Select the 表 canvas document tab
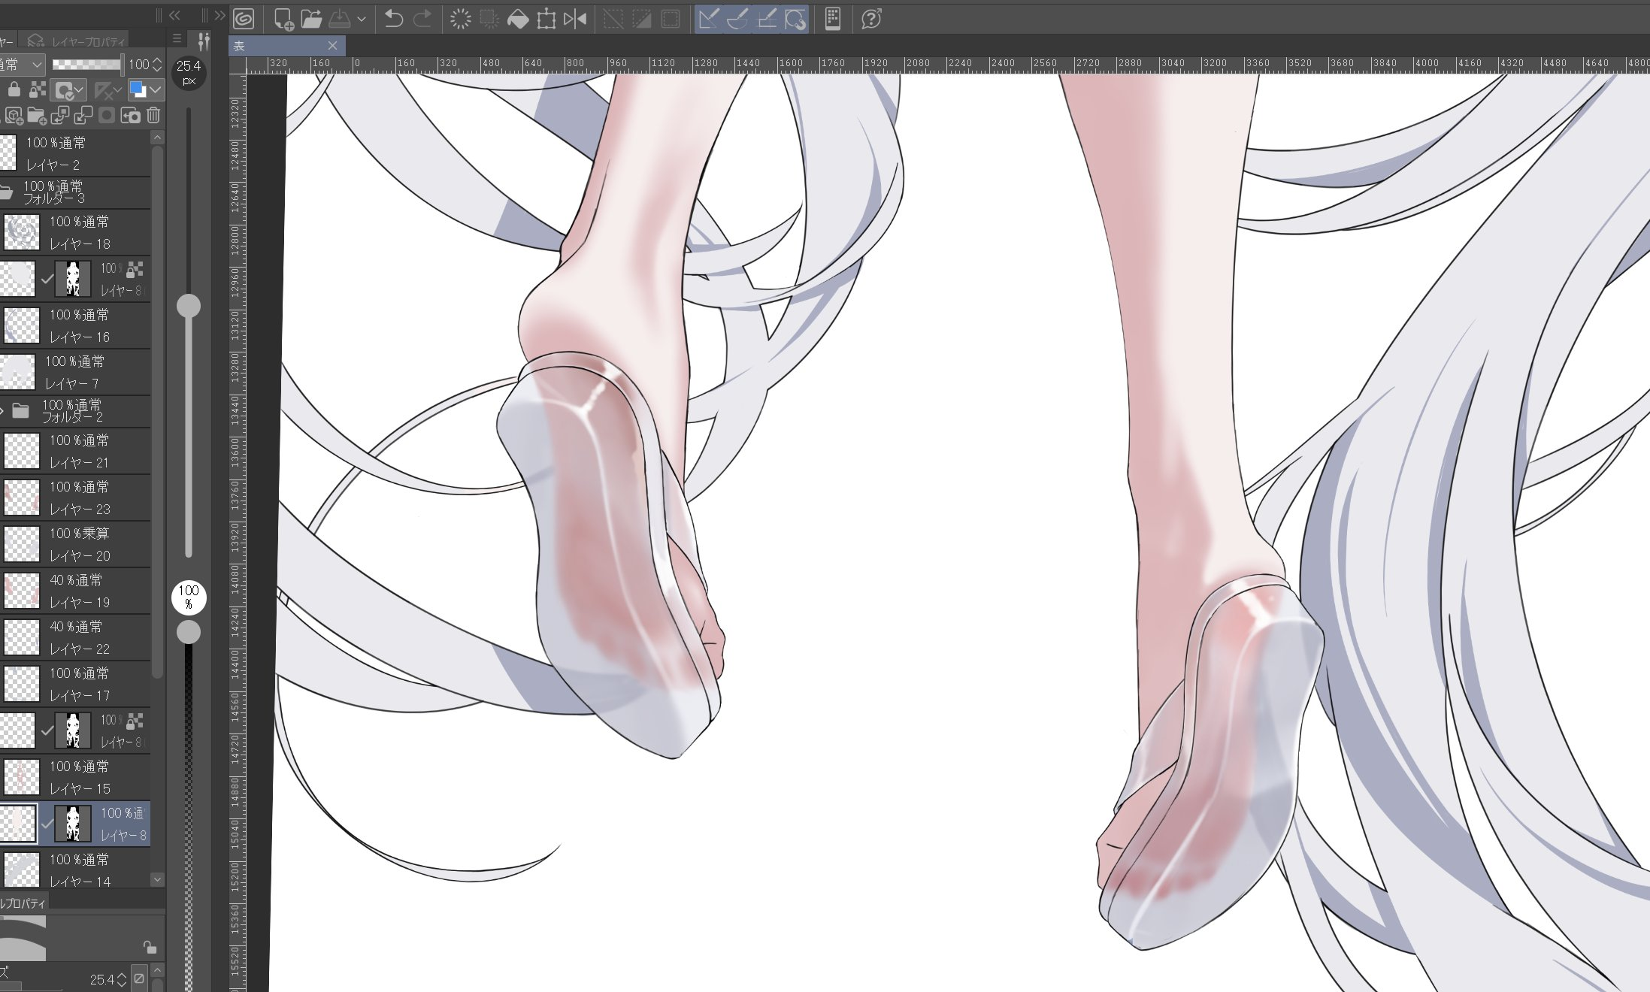Viewport: 1650px width, 992px height. [x=286, y=46]
